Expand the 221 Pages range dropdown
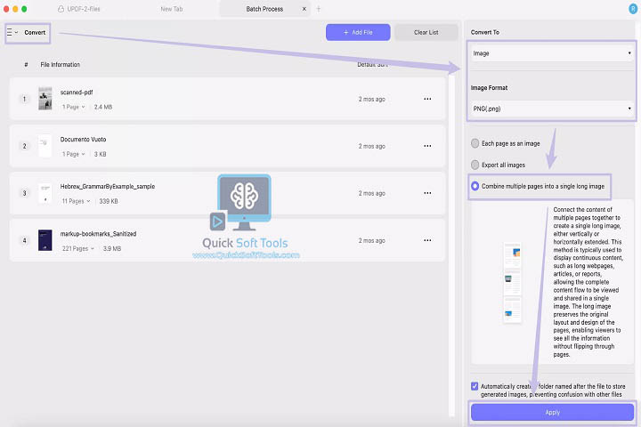Screen dimensions: 641x427 pos(77,248)
